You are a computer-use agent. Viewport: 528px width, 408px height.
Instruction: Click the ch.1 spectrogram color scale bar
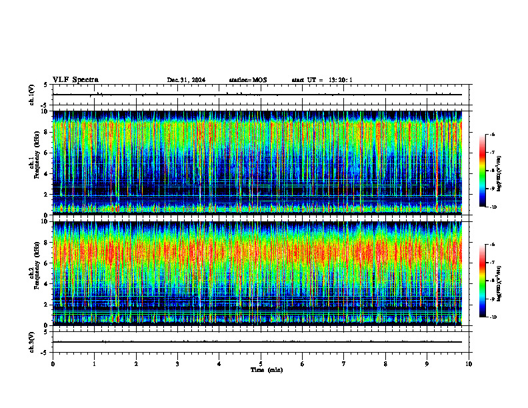pos(483,171)
